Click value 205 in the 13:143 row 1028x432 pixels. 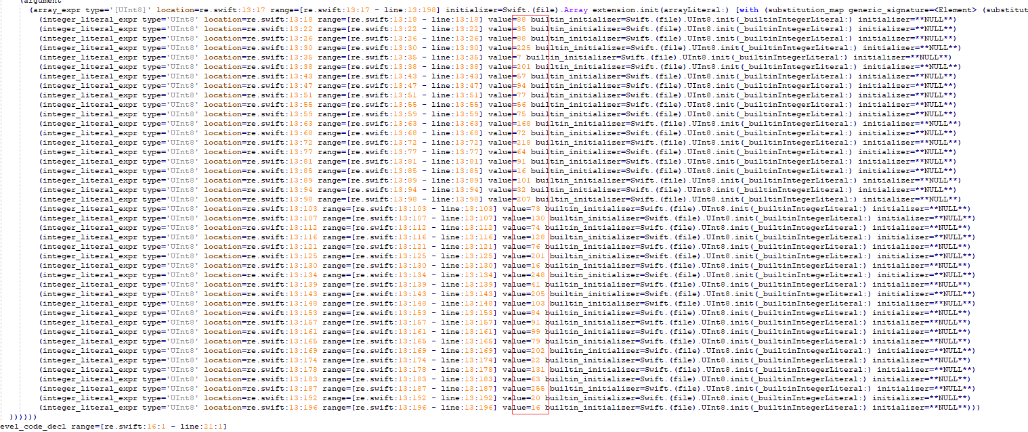pos(538,294)
